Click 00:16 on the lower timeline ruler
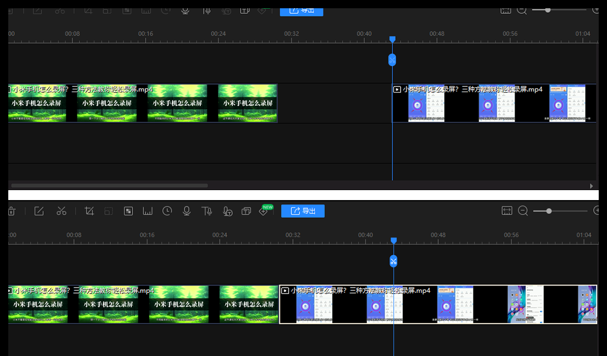The image size is (607, 356). [x=147, y=235]
